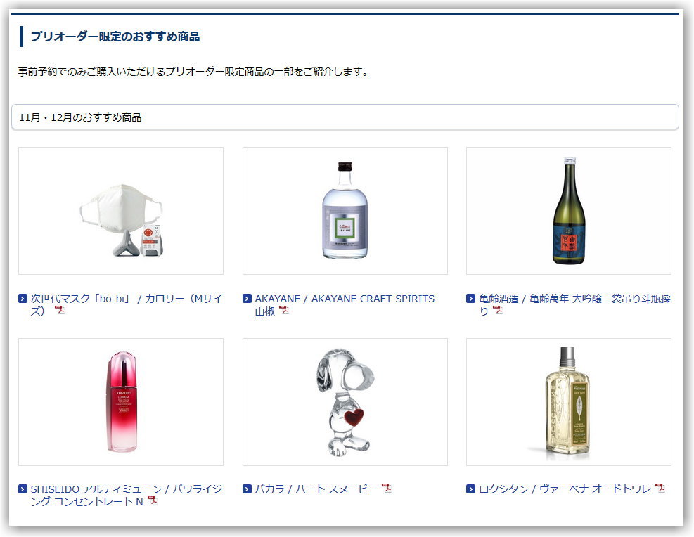Open the Baccarat Heart Snoopy image
This screenshot has height=537, width=694.
345,402
